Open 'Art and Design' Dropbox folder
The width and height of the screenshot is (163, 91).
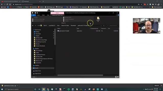(x=39, y=51)
